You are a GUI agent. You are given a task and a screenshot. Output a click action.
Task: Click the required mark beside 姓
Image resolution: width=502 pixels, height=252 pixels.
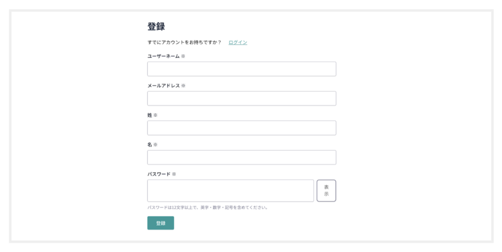click(155, 115)
